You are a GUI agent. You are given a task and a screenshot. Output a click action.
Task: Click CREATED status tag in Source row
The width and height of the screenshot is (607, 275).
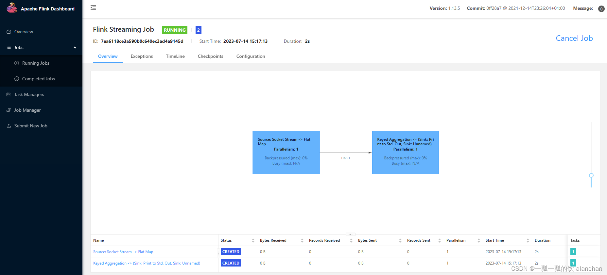(231, 251)
